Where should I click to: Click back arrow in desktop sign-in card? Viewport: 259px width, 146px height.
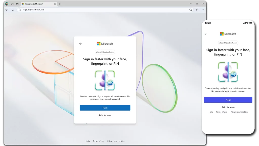click(x=80, y=44)
